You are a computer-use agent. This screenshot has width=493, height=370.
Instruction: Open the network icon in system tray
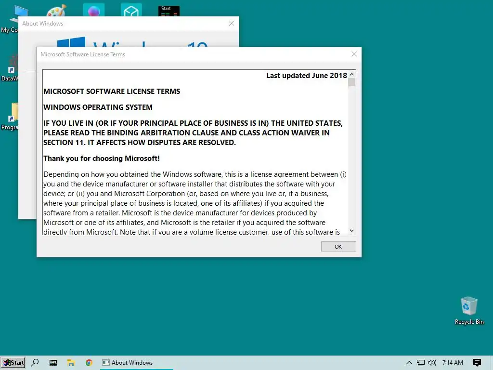pos(420,363)
